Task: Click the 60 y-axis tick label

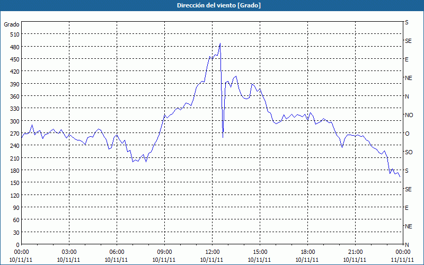Action: point(16,220)
